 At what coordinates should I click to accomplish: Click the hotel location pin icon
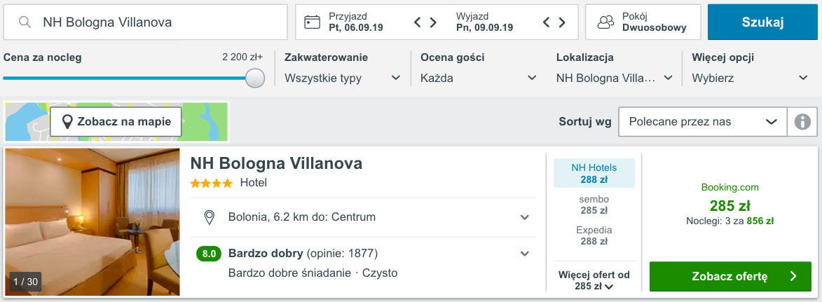point(209,217)
